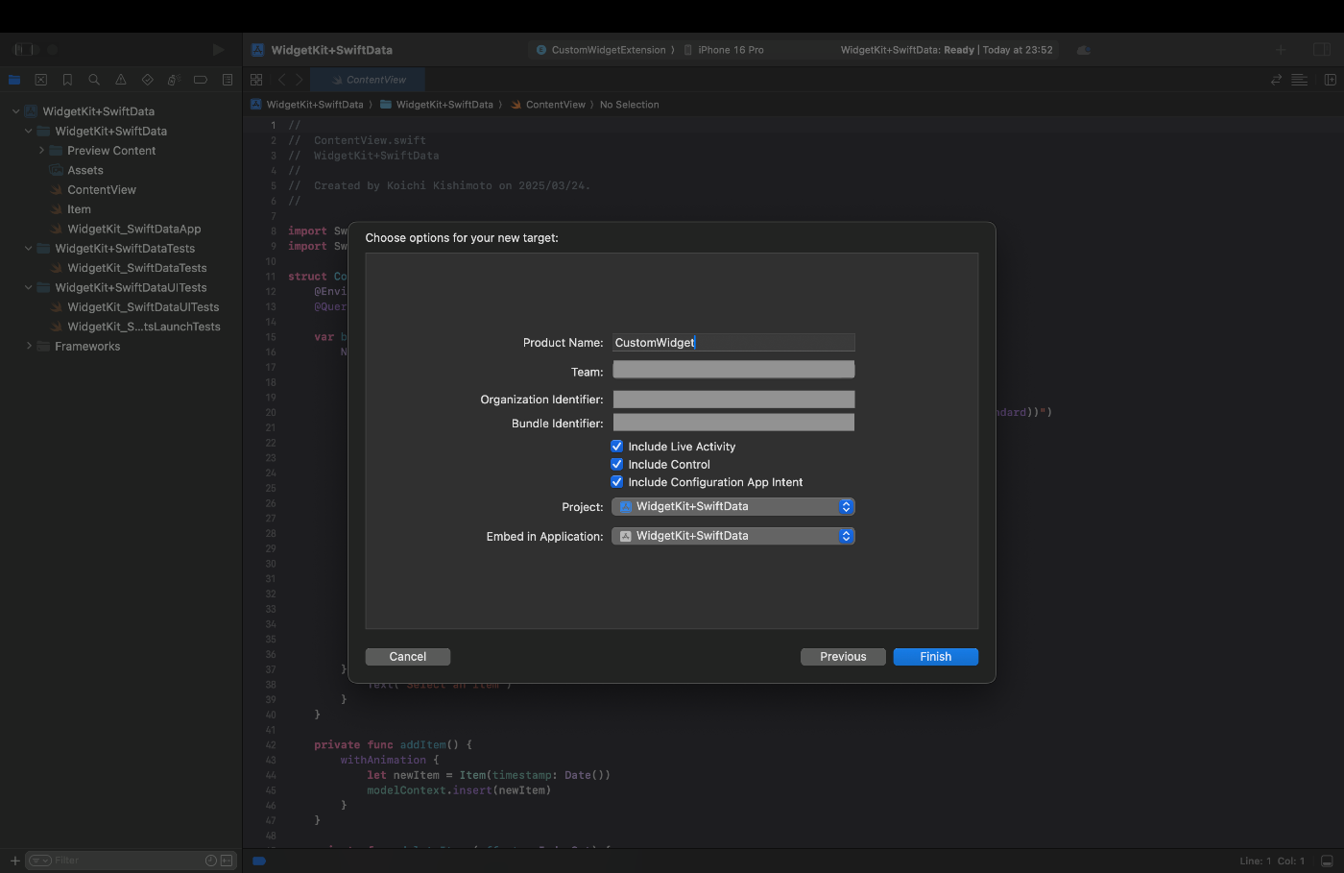The height and width of the screenshot is (873, 1344).
Task: Click the Xcode Cloud status icon
Action: coord(1084,50)
